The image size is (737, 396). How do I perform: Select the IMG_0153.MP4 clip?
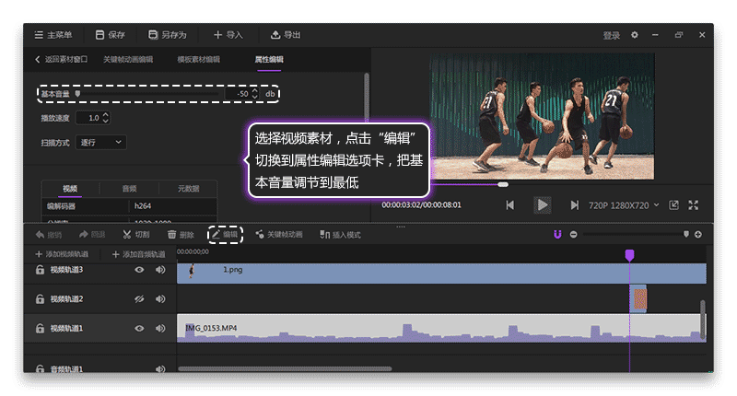[441, 328]
